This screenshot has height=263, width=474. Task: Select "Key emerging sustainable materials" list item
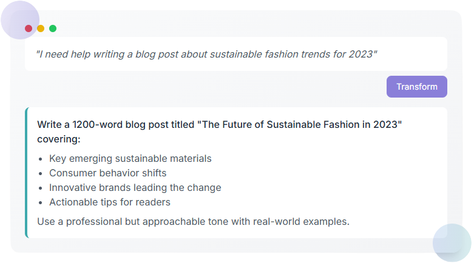coord(130,159)
